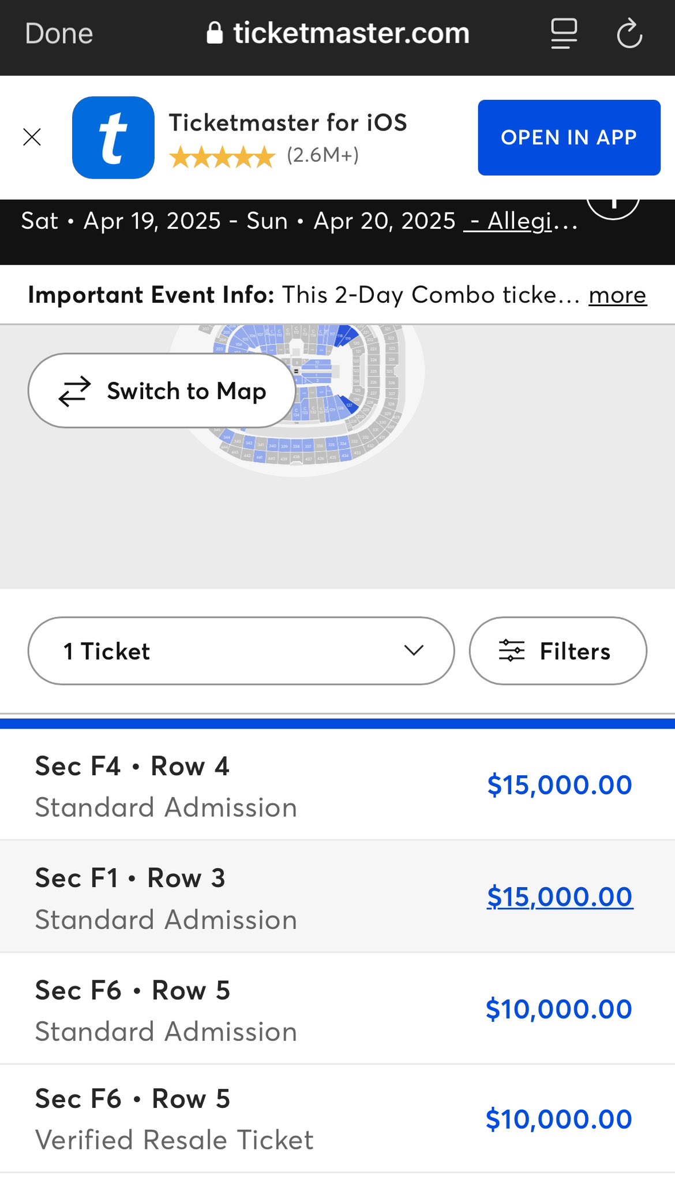This screenshot has height=1183, width=675.
Task: Tap Done to close the browser
Action: tap(59, 34)
